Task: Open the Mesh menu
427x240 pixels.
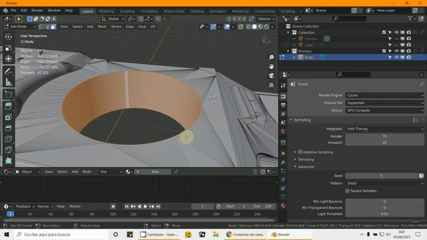Action: (102, 27)
